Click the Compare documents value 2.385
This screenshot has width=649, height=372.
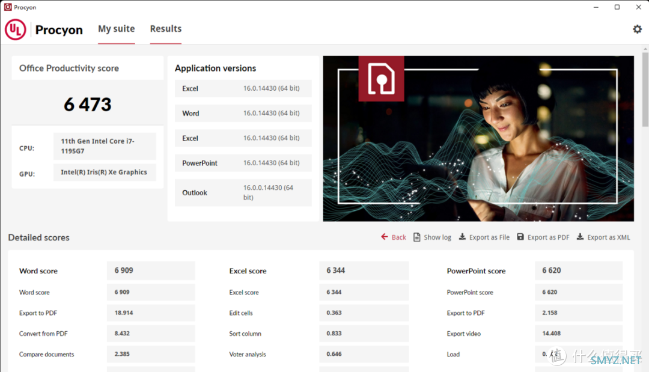click(x=151, y=354)
